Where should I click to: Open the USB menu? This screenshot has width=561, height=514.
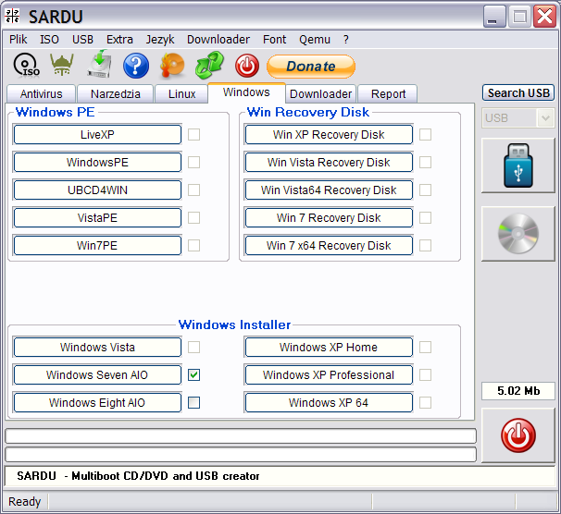coord(82,40)
